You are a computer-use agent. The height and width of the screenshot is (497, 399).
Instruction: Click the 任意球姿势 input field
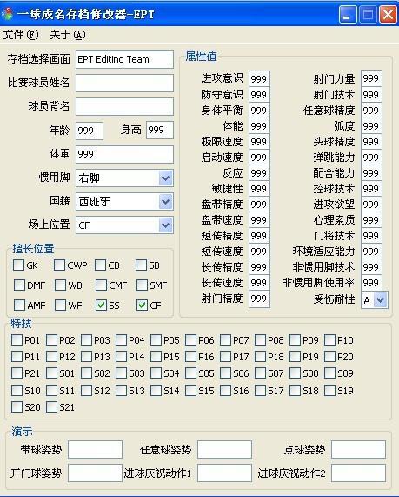click(x=225, y=449)
